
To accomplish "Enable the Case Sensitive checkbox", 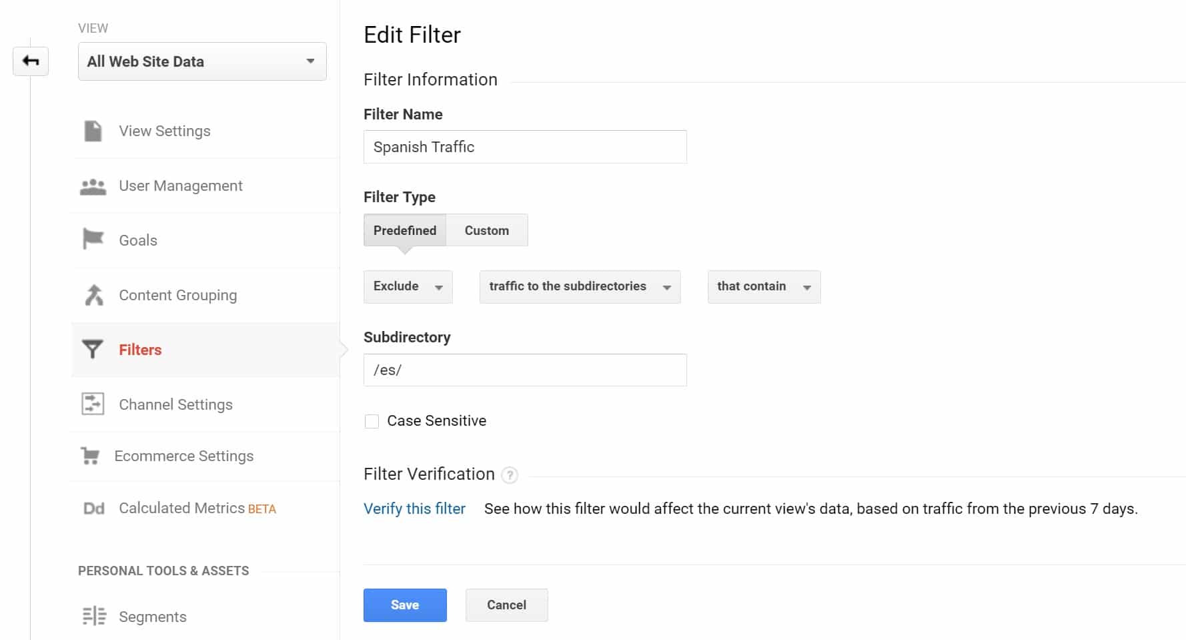I will tap(372, 421).
